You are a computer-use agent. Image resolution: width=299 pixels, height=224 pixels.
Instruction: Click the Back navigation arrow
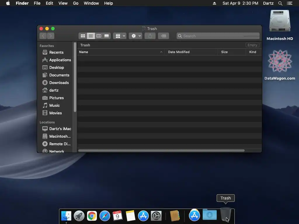click(43, 36)
